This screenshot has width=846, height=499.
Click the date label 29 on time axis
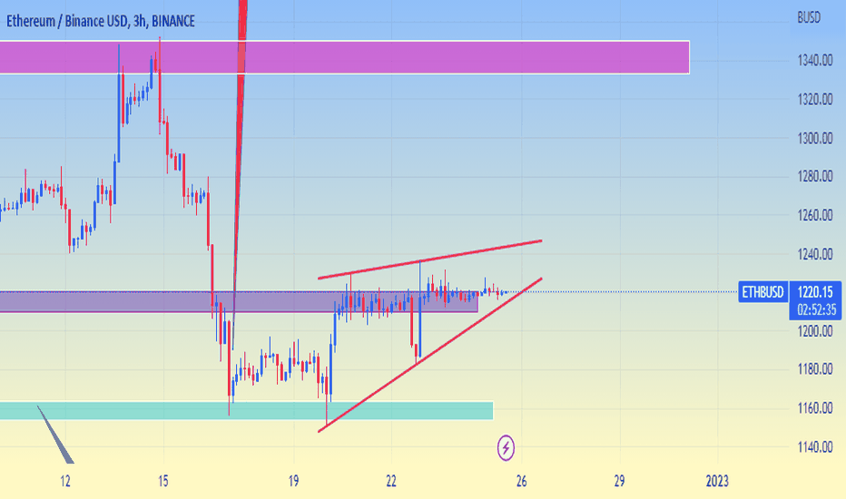619,481
